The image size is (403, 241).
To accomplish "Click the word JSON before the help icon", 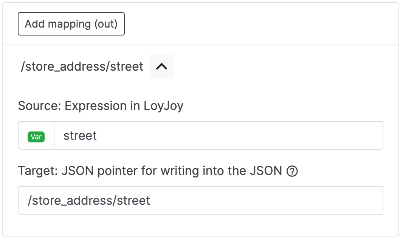I will tap(266, 171).
